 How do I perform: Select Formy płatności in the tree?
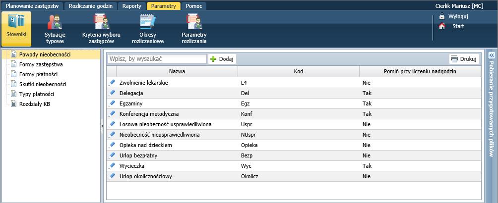click(x=38, y=74)
